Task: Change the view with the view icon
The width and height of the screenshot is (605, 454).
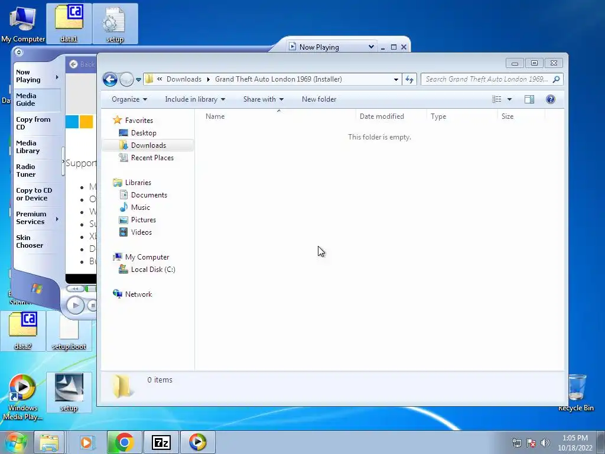Action: [x=496, y=99]
